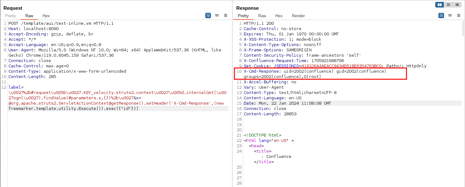Click the '- Confluence' title text
This screenshot has width=465, height=187.
pyautogui.click(x=276, y=157)
